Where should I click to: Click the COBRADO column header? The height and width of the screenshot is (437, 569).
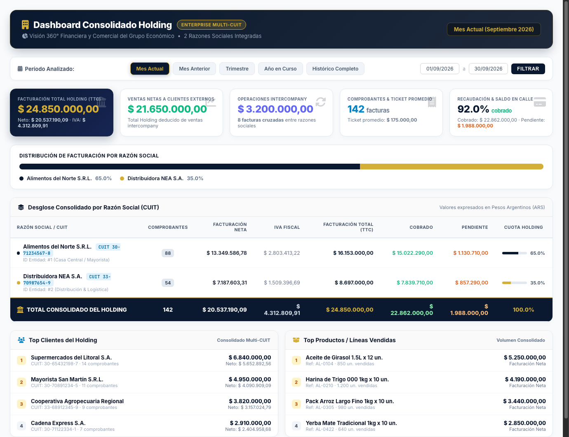click(421, 227)
